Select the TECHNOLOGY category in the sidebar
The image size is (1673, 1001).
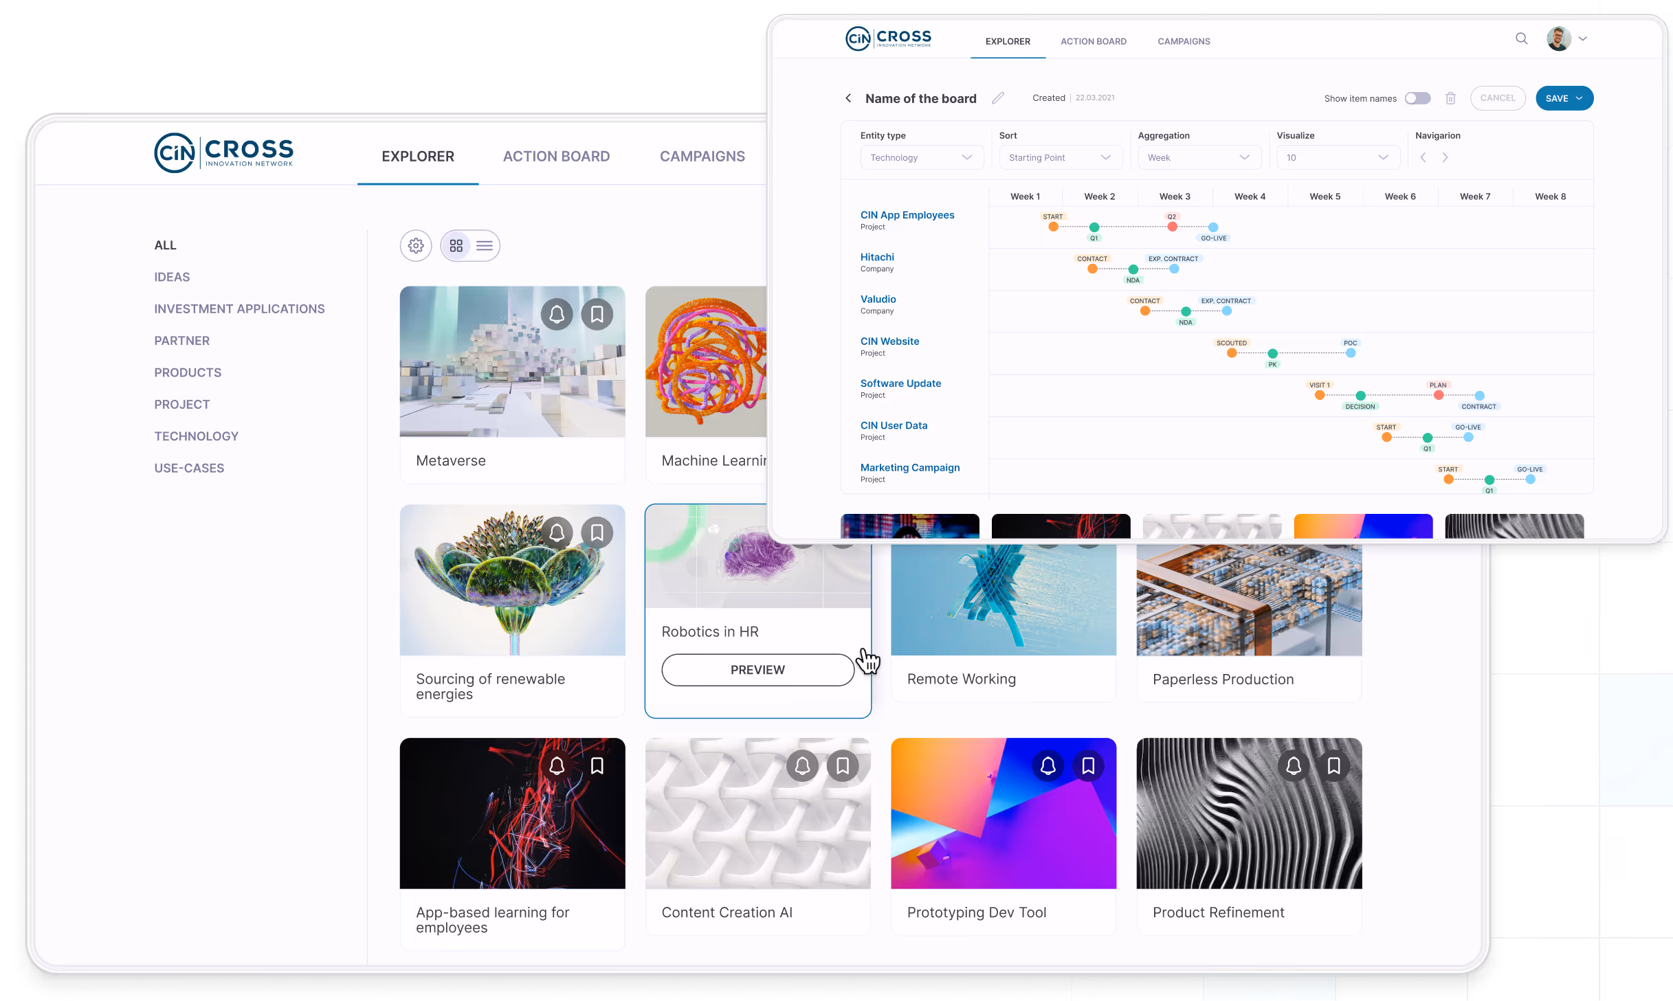point(196,436)
